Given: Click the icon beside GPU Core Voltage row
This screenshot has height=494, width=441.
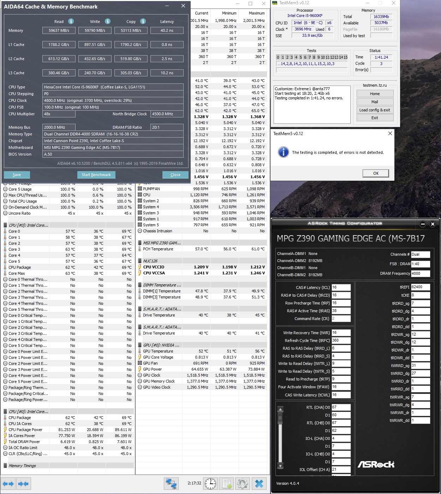Looking at the screenshot, I should pos(140,357).
